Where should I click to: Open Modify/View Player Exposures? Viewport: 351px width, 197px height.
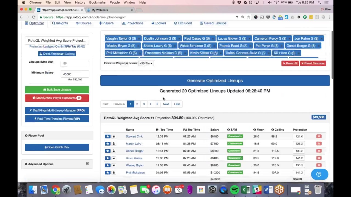(x=57, y=98)
